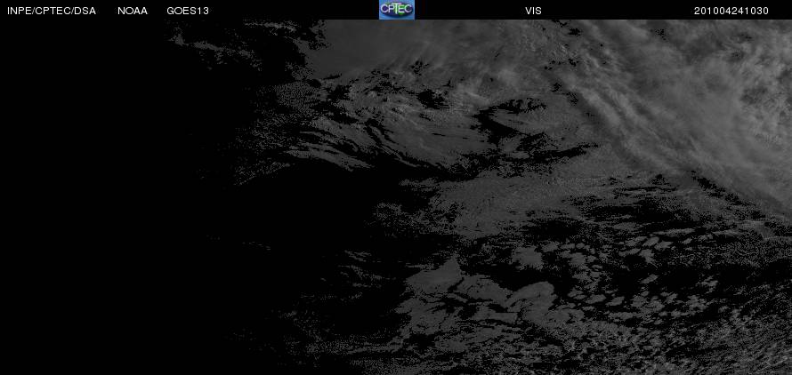The height and width of the screenshot is (375, 792).
Task: Click the NOAA label
Action: coord(133,11)
